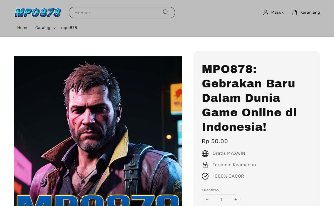Click the Masuk account person icon
The height and width of the screenshot is (206, 334).
pyautogui.click(x=266, y=13)
